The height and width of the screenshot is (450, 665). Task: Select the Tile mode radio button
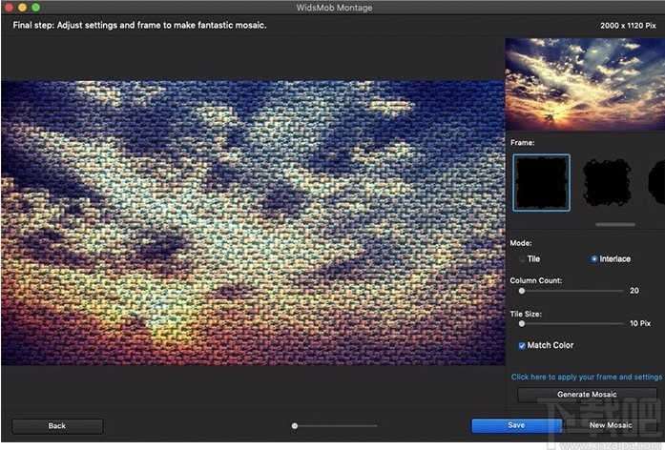pyautogui.click(x=522, y=258)
